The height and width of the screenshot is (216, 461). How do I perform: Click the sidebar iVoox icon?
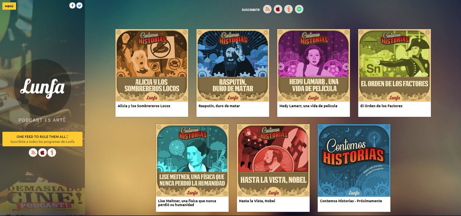[x=52, y=153]
